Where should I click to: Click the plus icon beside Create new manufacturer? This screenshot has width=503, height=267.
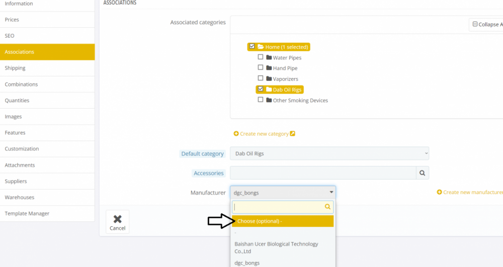click(x=440, y=192)
